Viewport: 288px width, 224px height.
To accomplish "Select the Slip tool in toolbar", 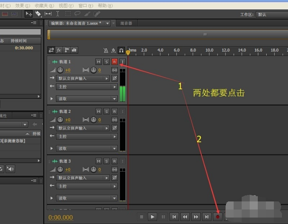I will point(48,14).
